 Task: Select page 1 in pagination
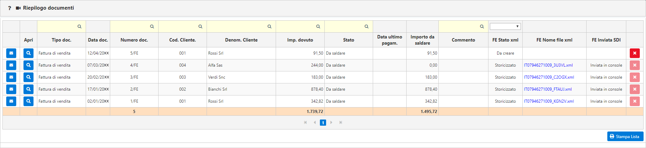pos(323,123)
